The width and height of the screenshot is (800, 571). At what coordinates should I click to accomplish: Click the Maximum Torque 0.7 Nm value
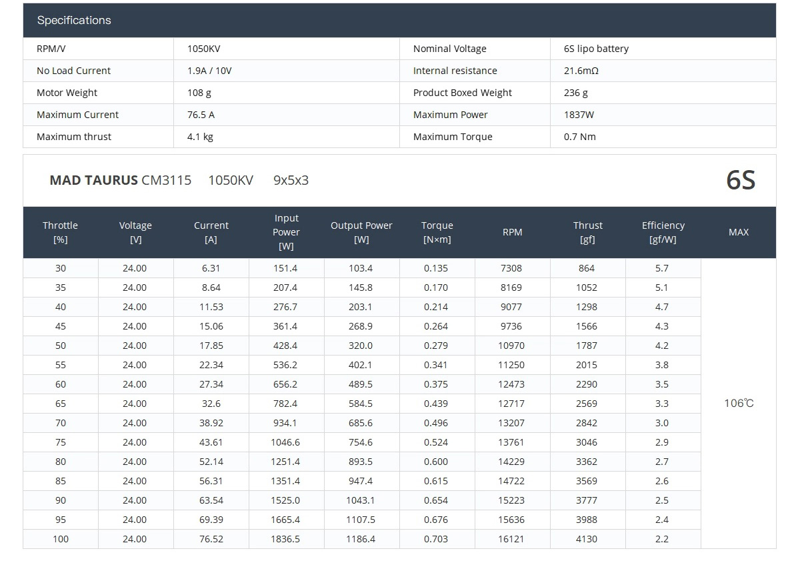[580, 137]
